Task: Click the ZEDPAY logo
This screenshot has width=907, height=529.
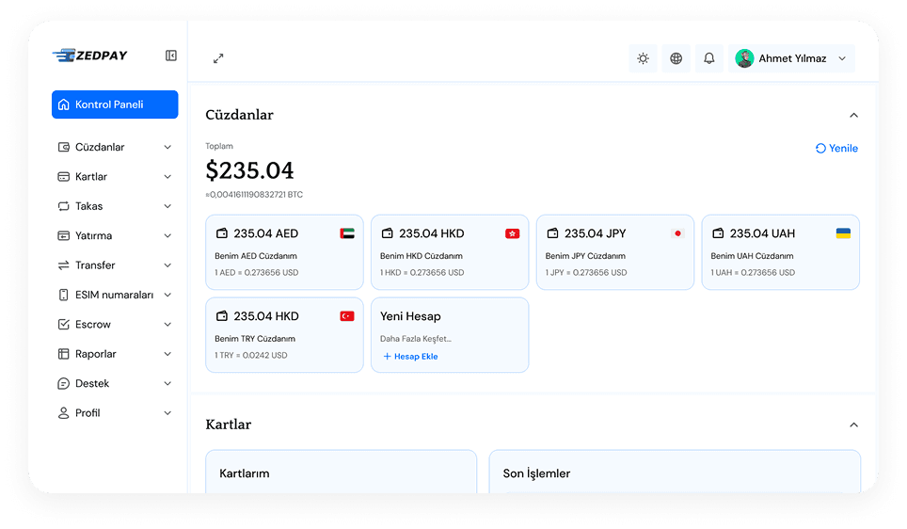Action: click(89, 56)
